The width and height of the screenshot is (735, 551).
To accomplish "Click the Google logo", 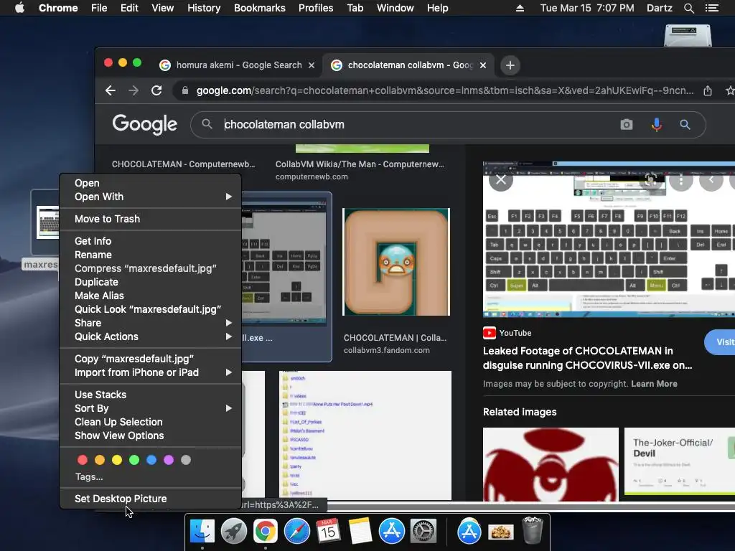I will pyautogui.click(x=145, y=125).
